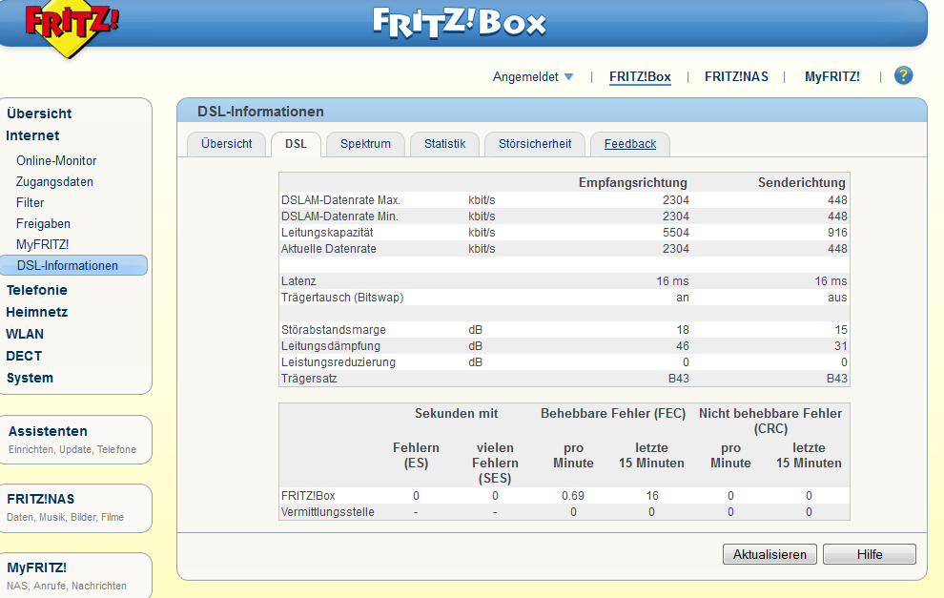Expand the Angemeldet dropdown arrow
The height and width of the screenshot is (598, 944).
pyautogui.click(x=569, y=77)
